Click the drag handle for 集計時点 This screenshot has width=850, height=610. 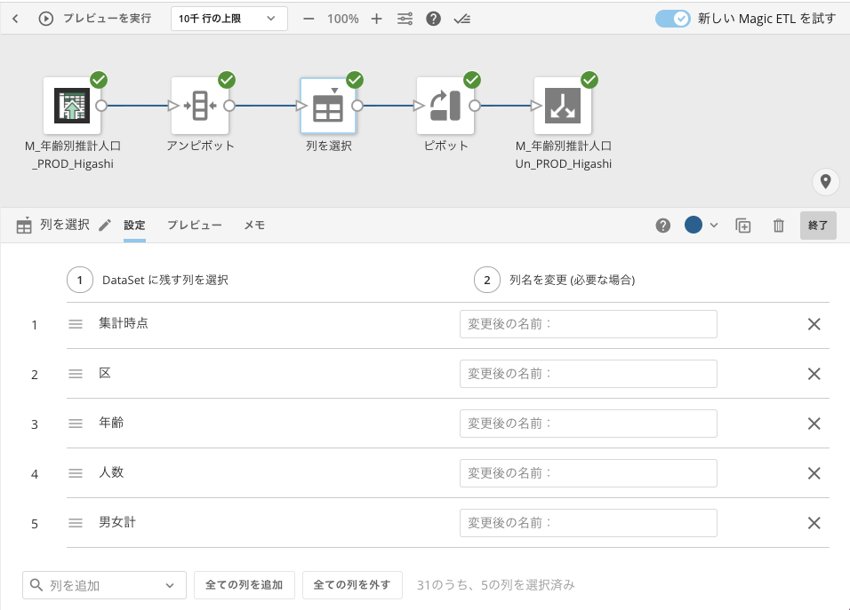76,324
